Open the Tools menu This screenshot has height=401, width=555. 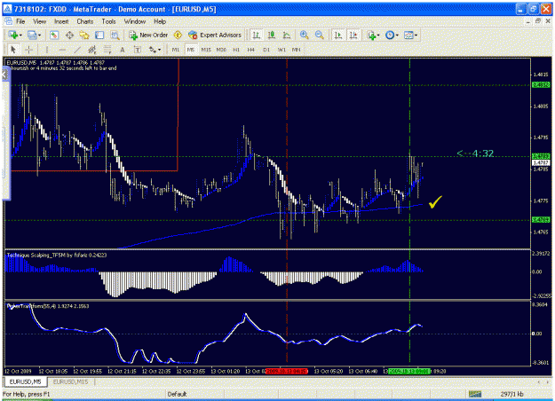108,21
